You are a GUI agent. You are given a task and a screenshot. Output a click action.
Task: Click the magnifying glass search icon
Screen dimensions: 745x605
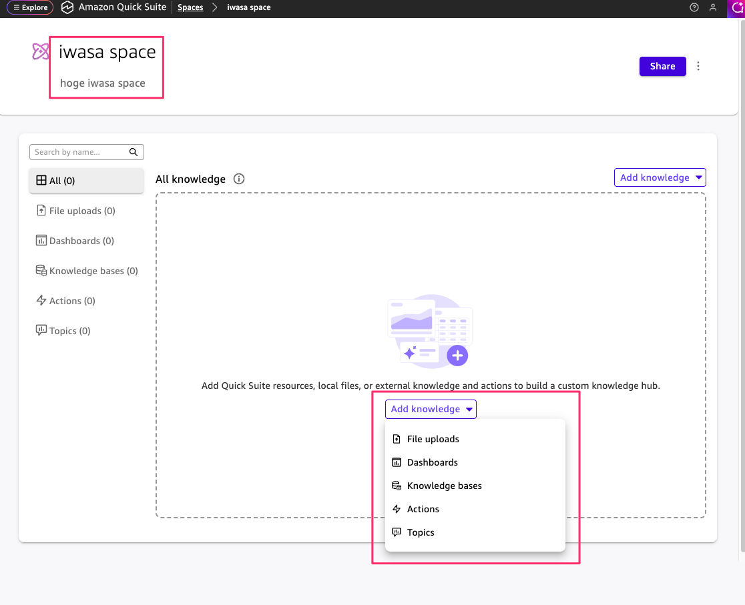[134, 152]
